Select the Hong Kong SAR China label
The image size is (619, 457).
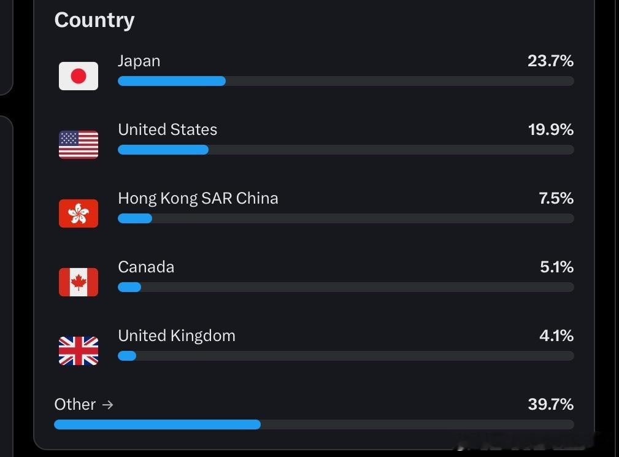[x=198, y=199]
